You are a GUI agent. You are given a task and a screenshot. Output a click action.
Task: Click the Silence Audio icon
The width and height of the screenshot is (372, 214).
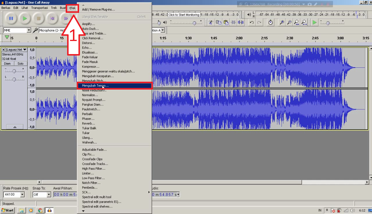point(241,22)
